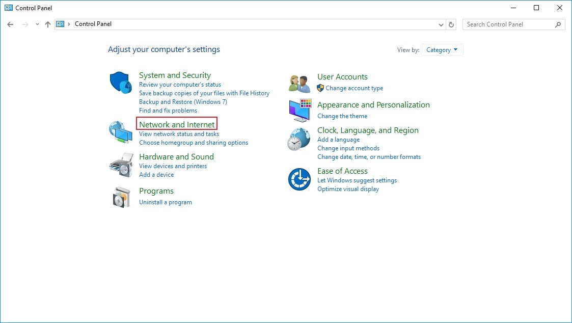The width and height of the screenshot is (572, 323).
Task: Click the Ease of Access icon
Action: point(299,179)
